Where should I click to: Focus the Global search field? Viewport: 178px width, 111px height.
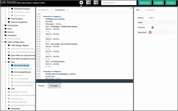[x=119, y=3]
